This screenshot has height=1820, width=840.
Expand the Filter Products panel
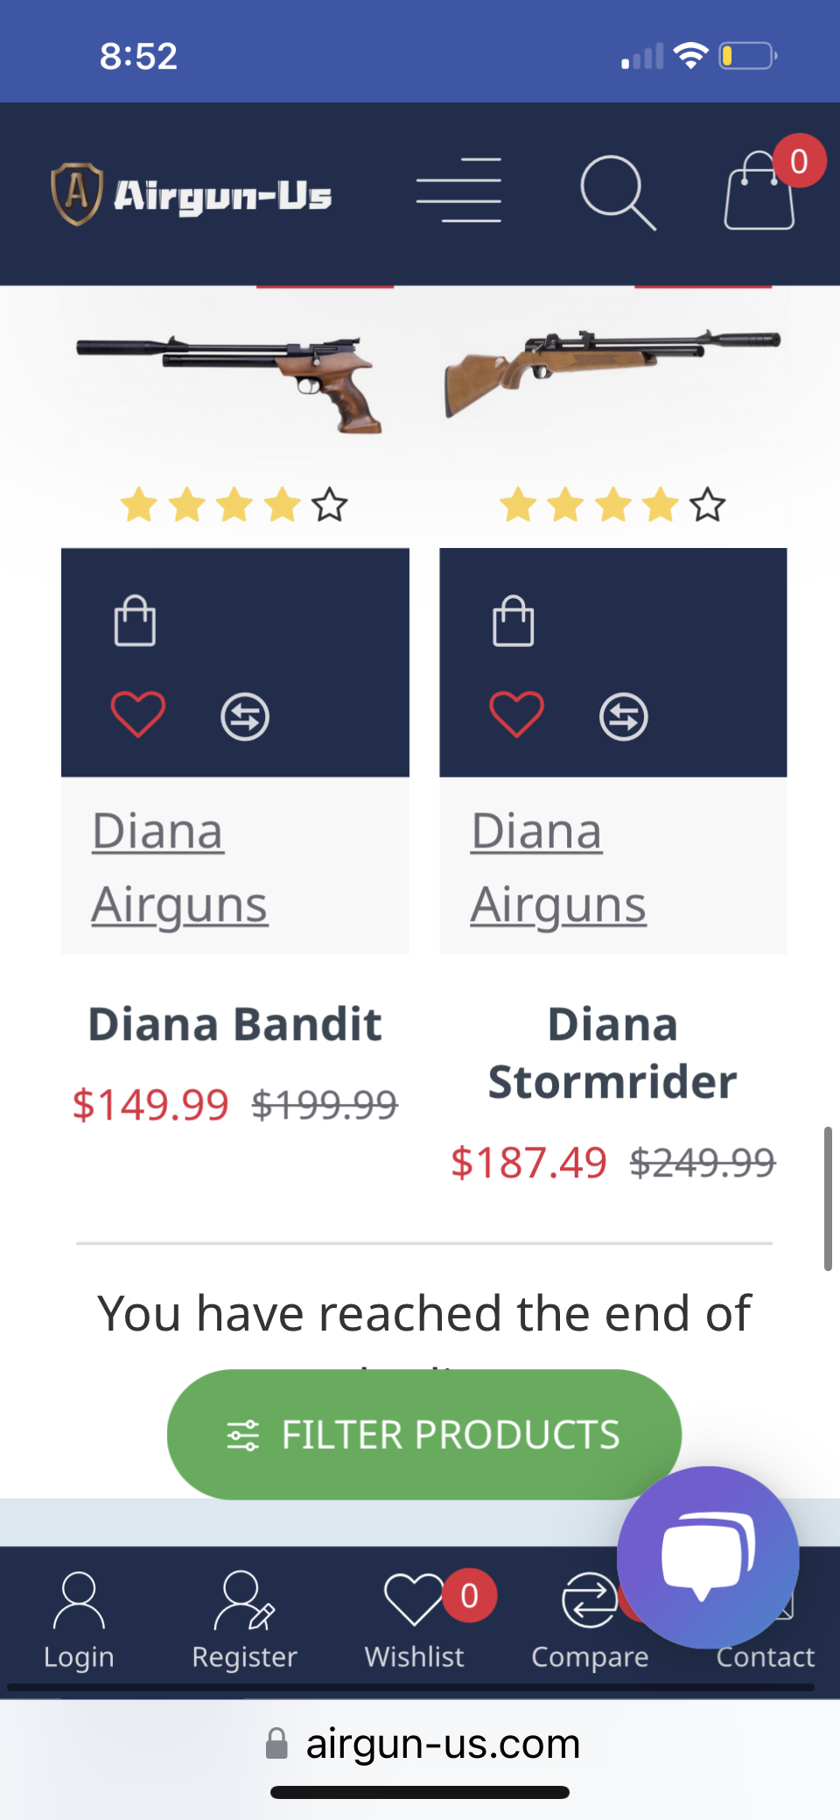[x=424, y=1434]
